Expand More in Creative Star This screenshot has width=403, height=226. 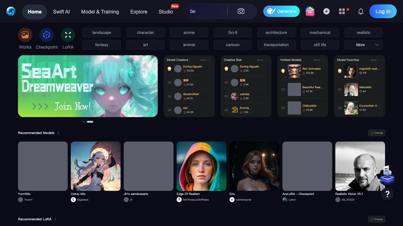coord(262,60)
